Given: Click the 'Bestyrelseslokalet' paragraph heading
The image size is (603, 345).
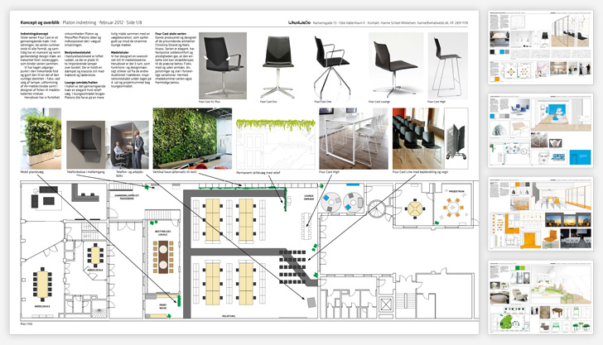Looking at the screenshot, I should [78, 53].
